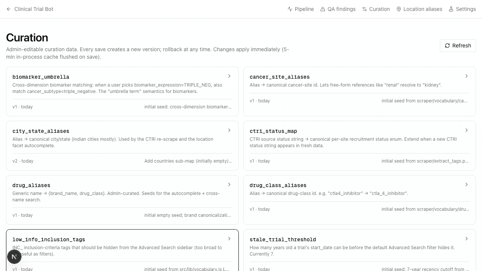Click "v2 · today" on city_state_aliases
Image resolution: width=482 pixels, height=271 pixels.
[23, 161]
